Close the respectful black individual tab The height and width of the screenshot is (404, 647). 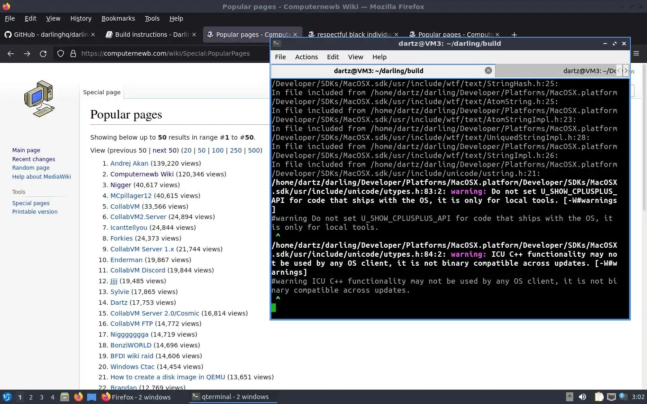pos(396,35)
